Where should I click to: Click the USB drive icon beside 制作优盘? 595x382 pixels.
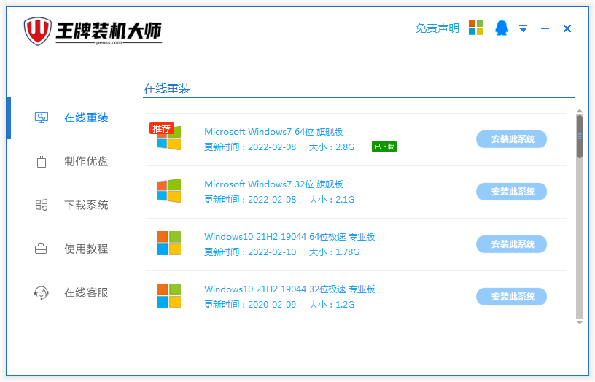[x=42, y=161]
